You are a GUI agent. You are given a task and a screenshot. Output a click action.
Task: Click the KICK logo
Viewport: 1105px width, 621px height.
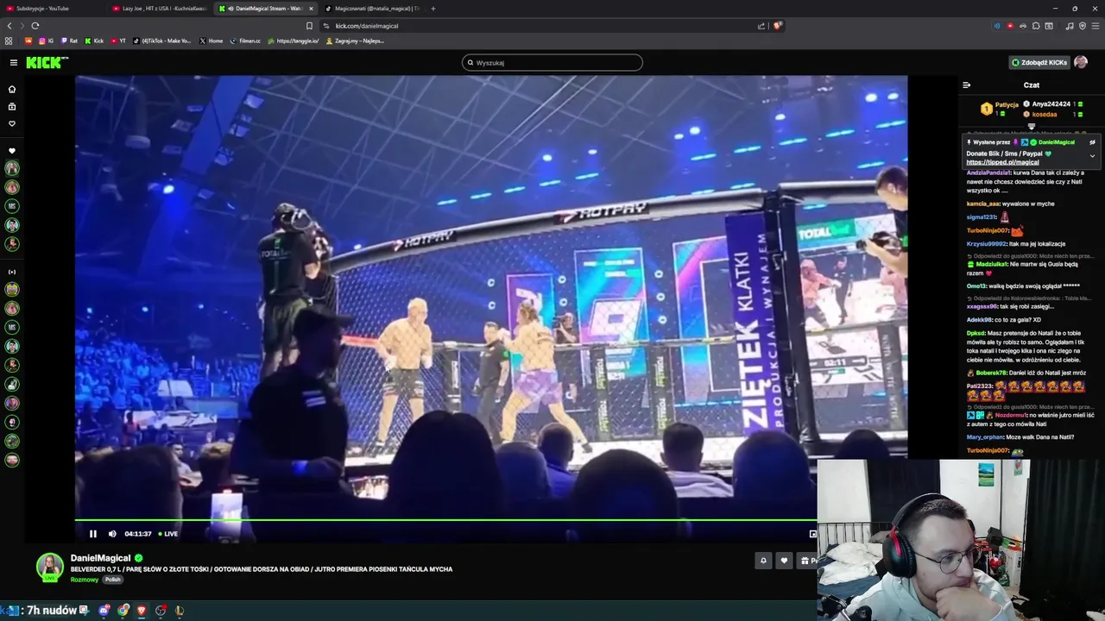[x=47, y=62]
